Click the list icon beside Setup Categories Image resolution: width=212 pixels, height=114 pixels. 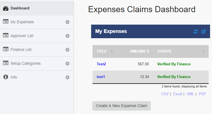click(6, 63)
